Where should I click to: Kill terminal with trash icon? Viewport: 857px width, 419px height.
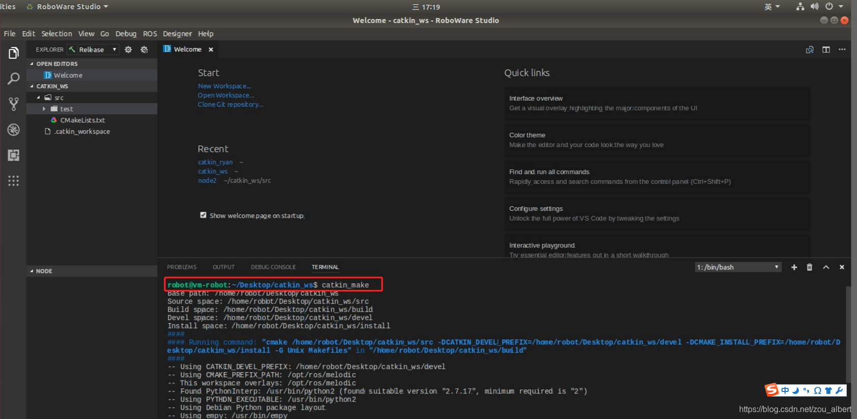point(810,267)
